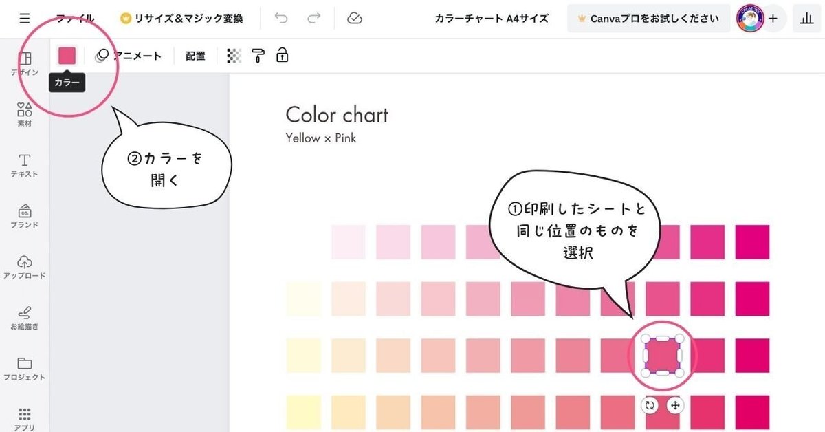Open the 素材 elements panel
825x432 pixels.
(25, 114)
